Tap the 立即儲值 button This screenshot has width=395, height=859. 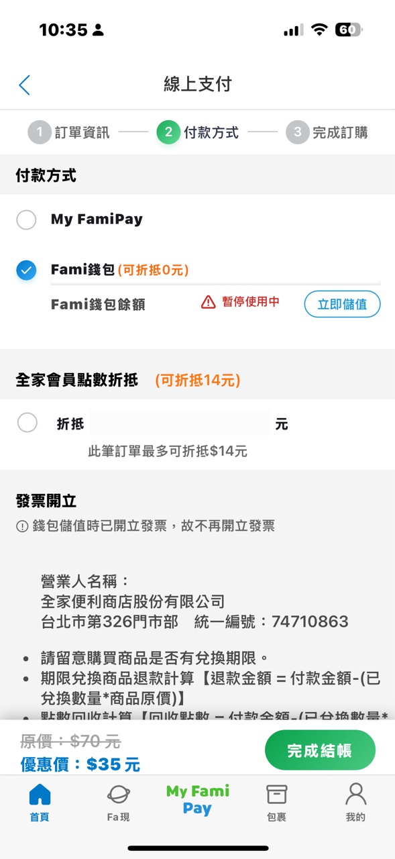(x=342, y=304)
